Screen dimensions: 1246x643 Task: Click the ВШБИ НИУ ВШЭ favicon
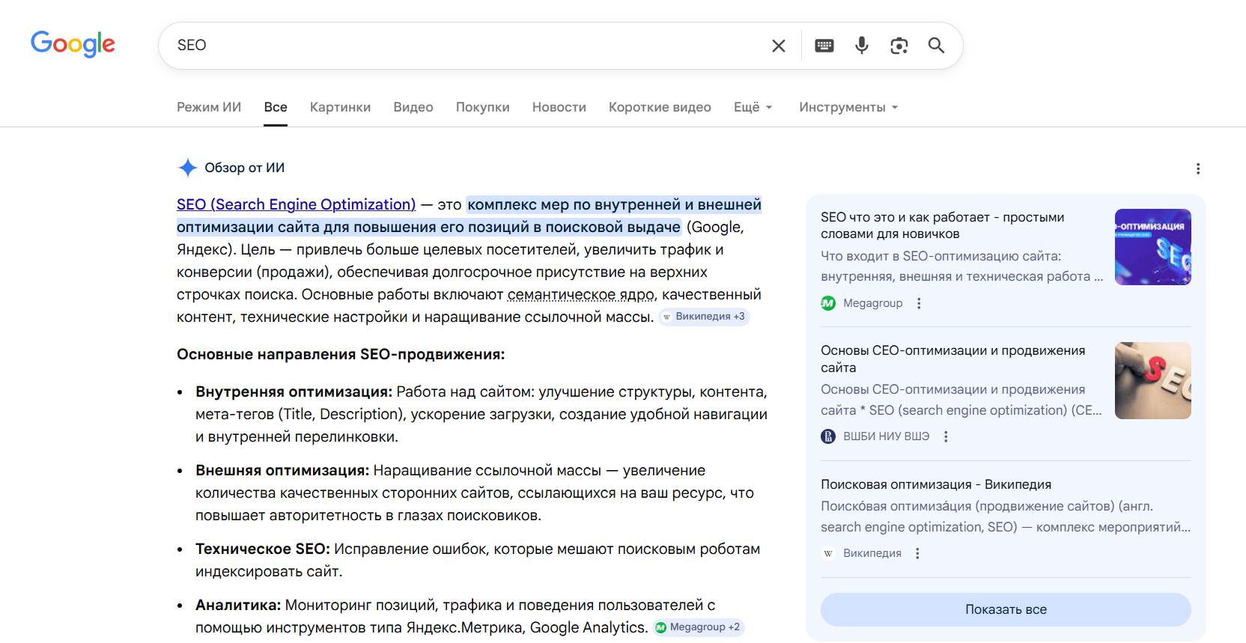point(828,436)
